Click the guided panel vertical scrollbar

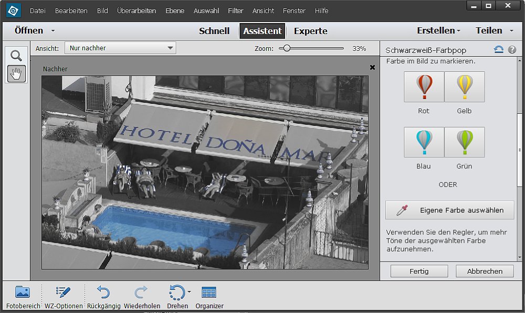pyautogui.click(x=520, y=150)
